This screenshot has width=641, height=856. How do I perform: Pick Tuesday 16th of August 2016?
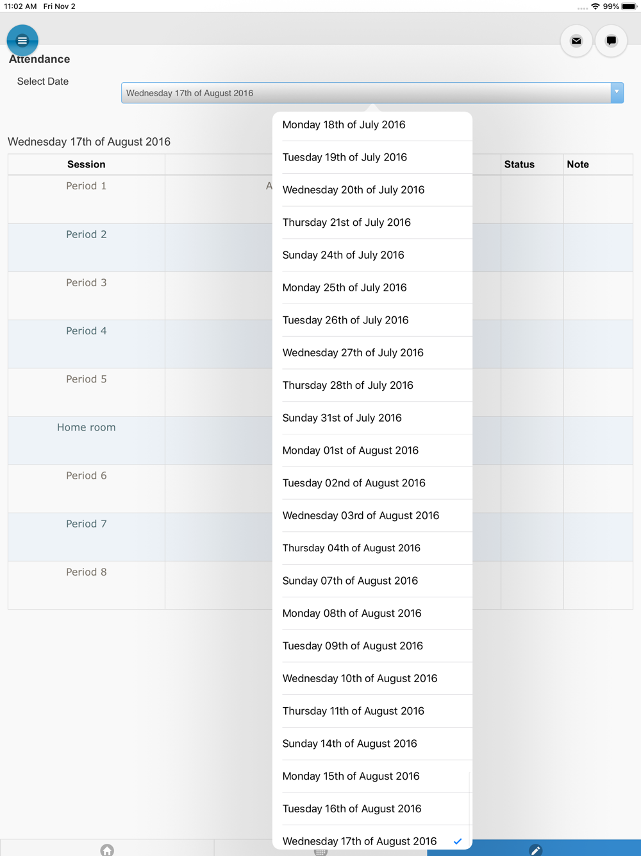pyautogui.click(x=372, y=809)
